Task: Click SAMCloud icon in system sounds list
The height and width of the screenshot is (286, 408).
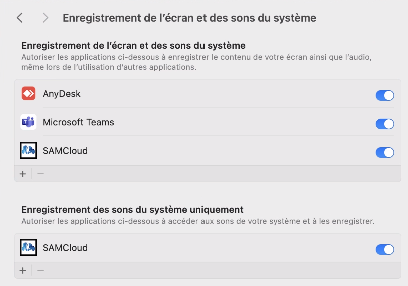Action: [x=28, y=247]
